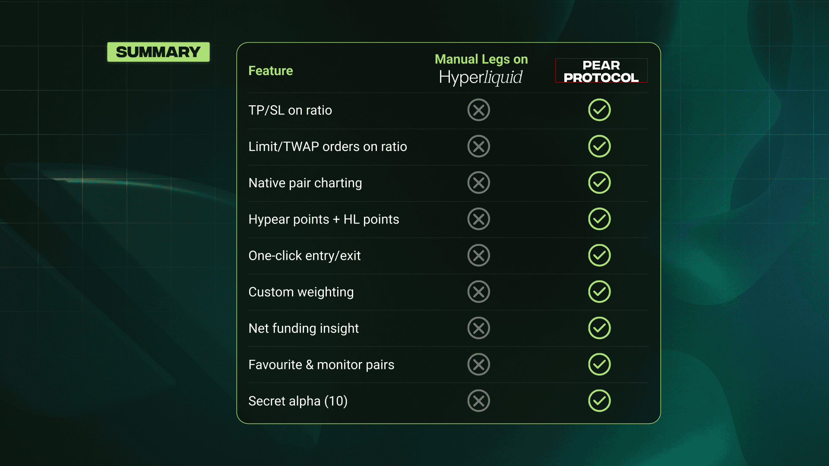The height and width of the screenshot is (466, 829).
Task: Click the checkmark for Net funding insight
Action: 599,328
